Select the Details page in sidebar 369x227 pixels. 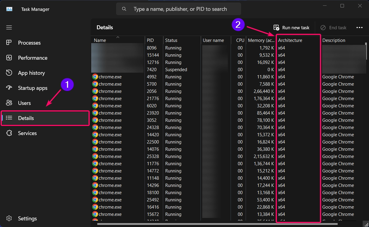point(45,118)
